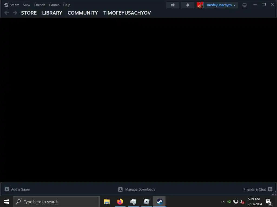Click the taskbar search box

(56, 202)
